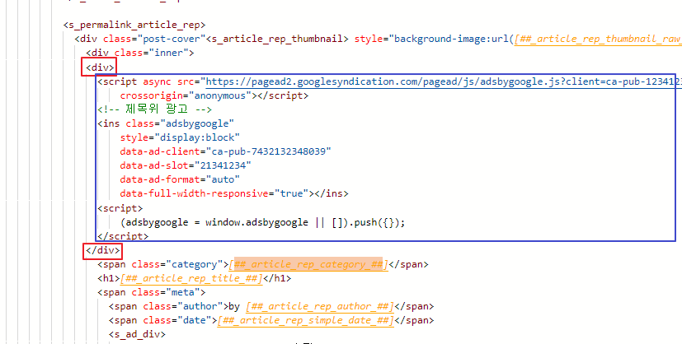
Task: Click the s_ad_div tag line
Action: tap(137, 334)
